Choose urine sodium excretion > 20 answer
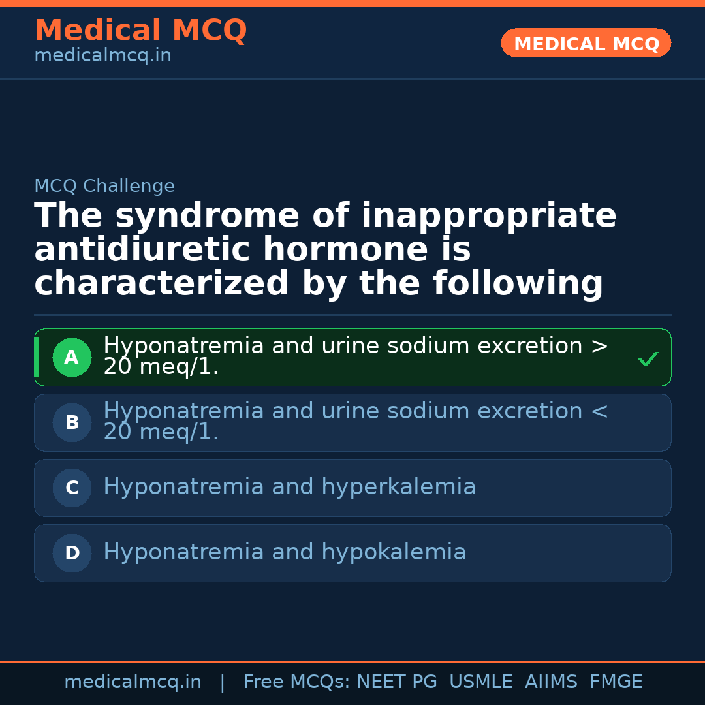The width and height of the screenshot is (705, 705). [356, 356]
